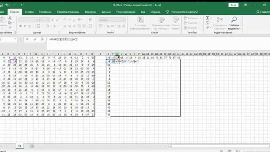The image size is (270, 152).
Task: Click the Вход sign-in button
Action: [233, 5]
